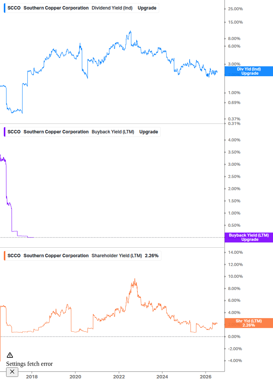Click SCCO ticker in the Shareholder Yield legend
This screenshot has width=273, height=383.
(x=14, y=256)
